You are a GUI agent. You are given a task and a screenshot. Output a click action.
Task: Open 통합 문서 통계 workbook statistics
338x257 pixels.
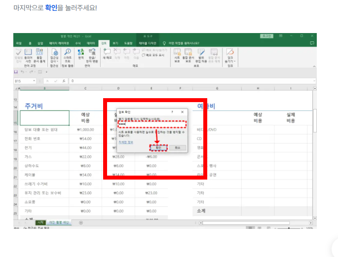click(39, 55)
